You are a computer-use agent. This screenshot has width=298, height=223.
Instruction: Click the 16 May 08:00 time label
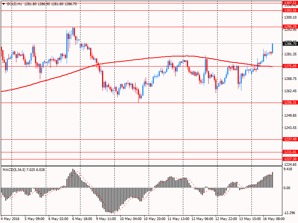coord(274,219)
